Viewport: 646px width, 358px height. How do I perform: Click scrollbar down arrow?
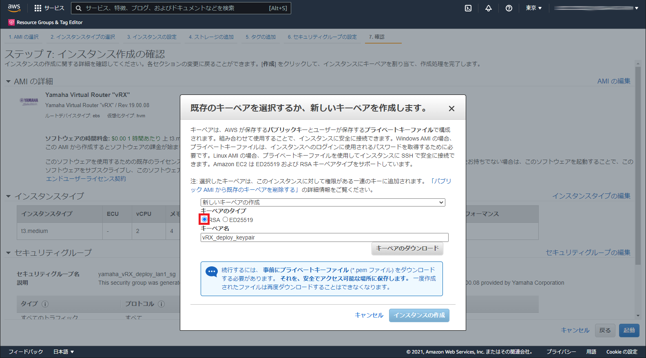[x=638, y=316]
